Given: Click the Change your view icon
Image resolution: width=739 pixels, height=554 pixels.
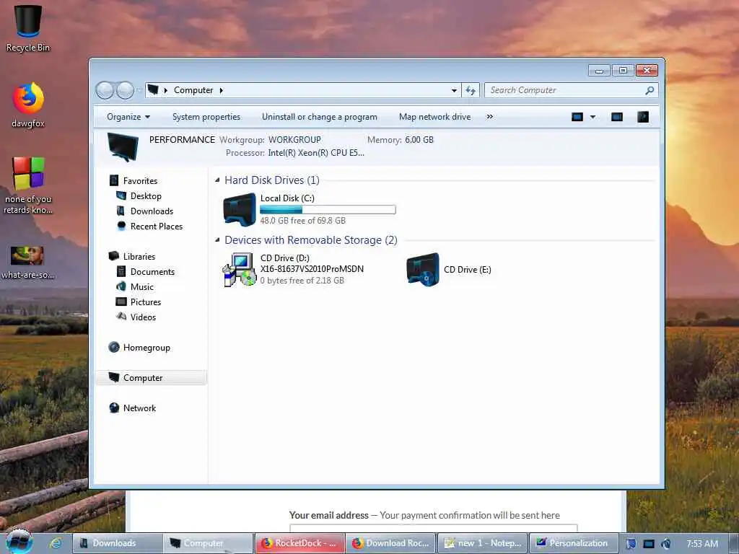Looking at the screenshot, I should [x=577, y=117].
